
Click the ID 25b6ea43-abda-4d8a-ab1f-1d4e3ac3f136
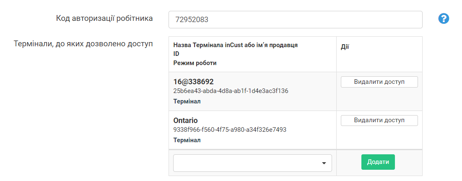click(231, 91)
